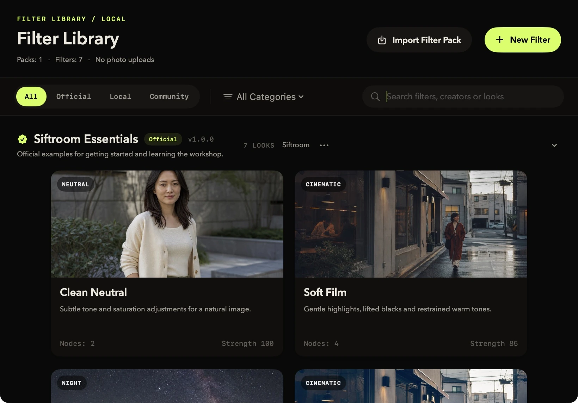Collapse the Siftroom Essentials pack chevron
This screenshot has height=403, width=578.
point(554,145)
